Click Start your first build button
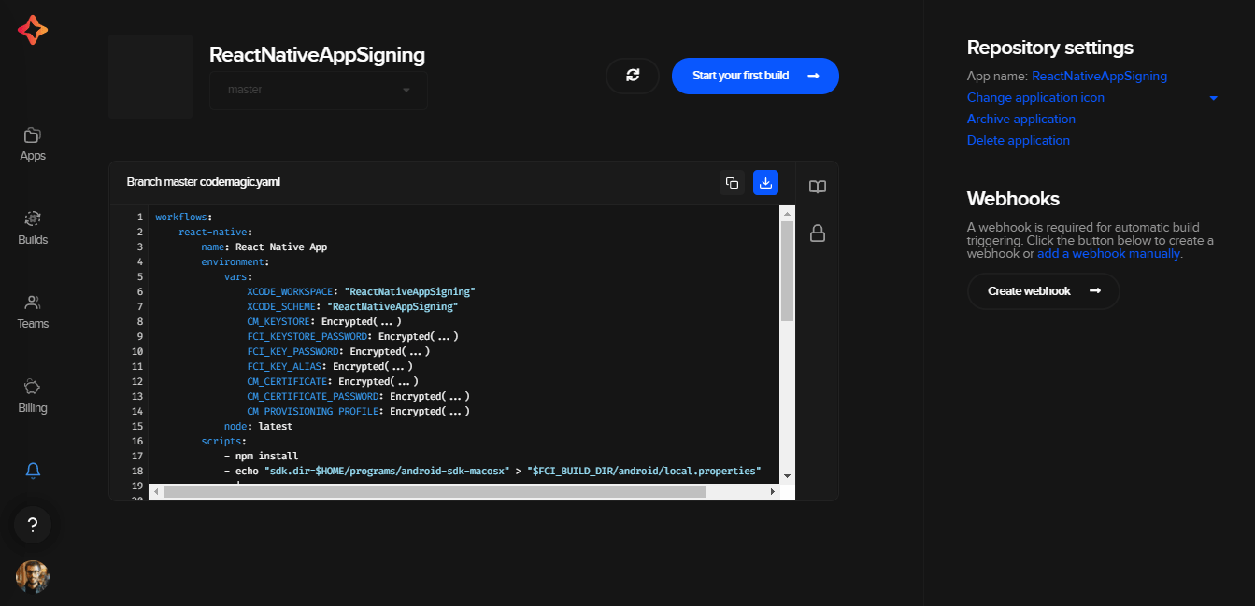This screenshot has width=1255, height=606. tap(755, 76)
